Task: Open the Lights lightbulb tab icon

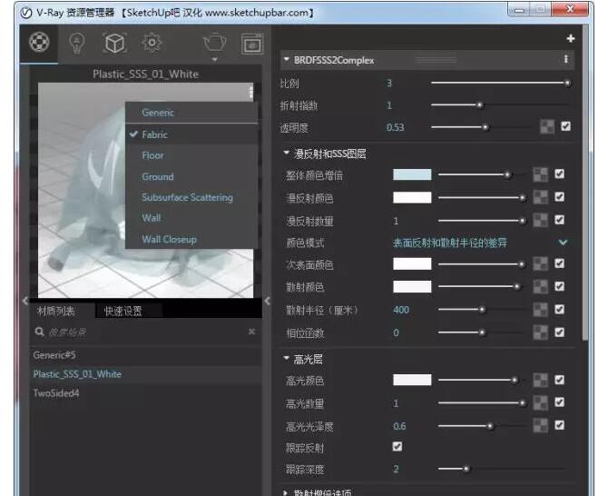Action: pyautogui.click(x=76, y=43)
